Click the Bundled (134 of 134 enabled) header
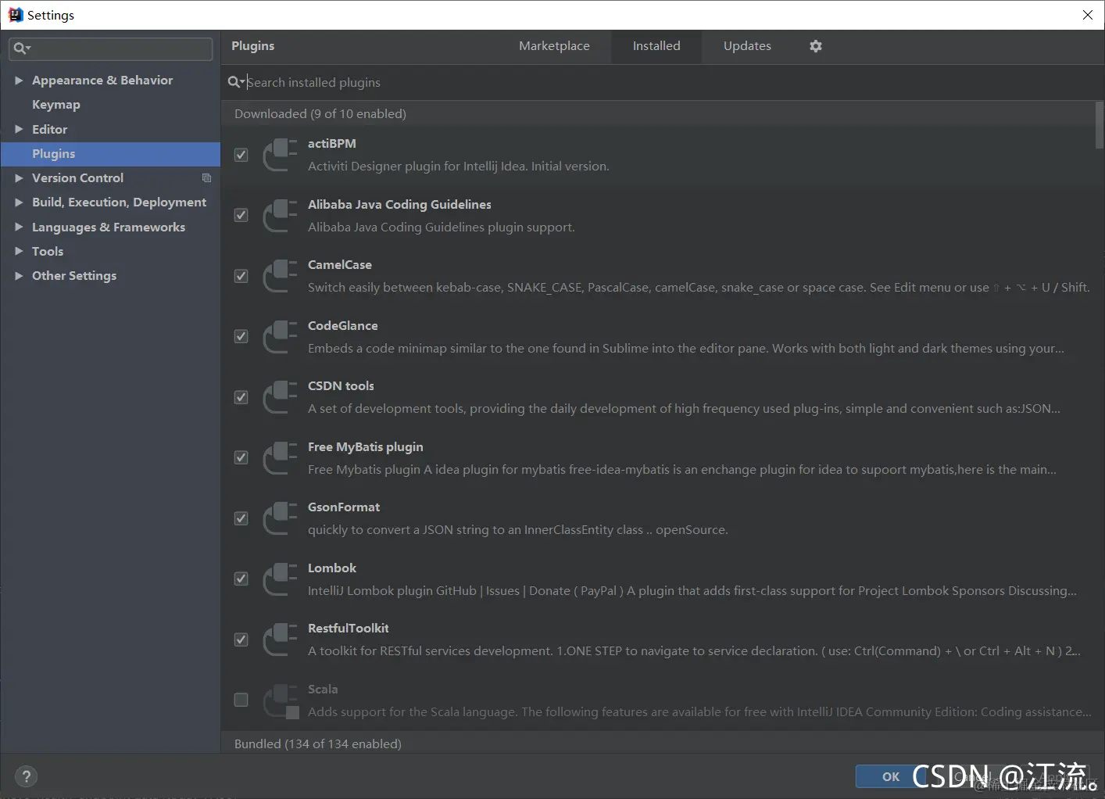Screen dimensions: 1105x799 318,743
